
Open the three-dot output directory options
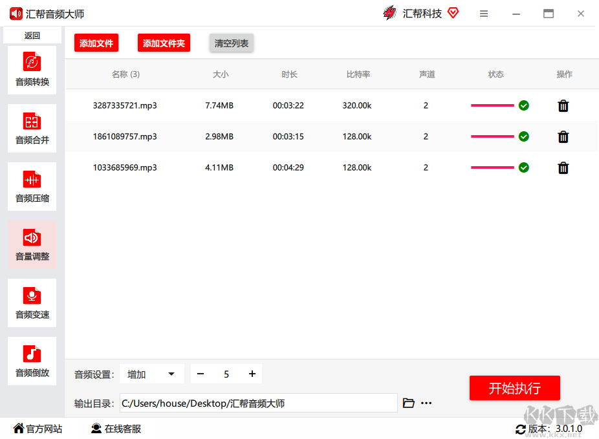point(426,403)
